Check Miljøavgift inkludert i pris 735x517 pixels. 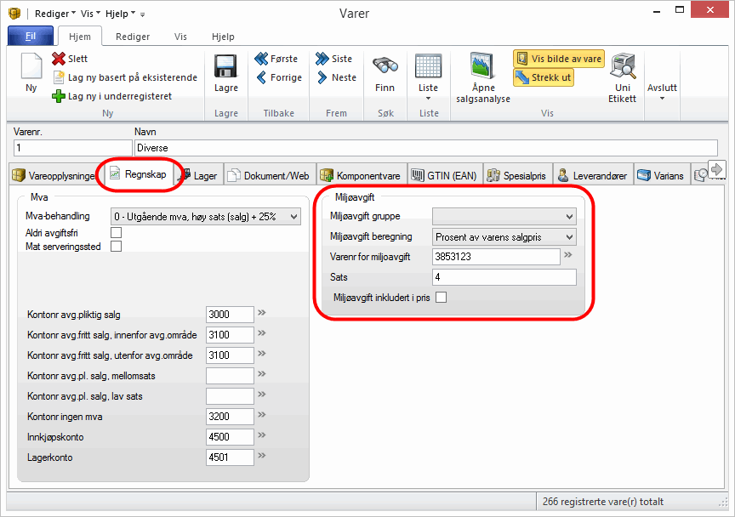click(441, 297)
